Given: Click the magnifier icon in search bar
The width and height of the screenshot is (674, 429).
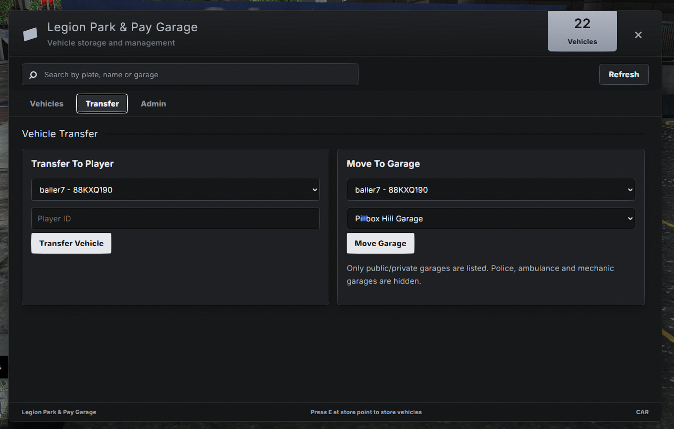Looking at the screenshot, I should tap(33, 75).
